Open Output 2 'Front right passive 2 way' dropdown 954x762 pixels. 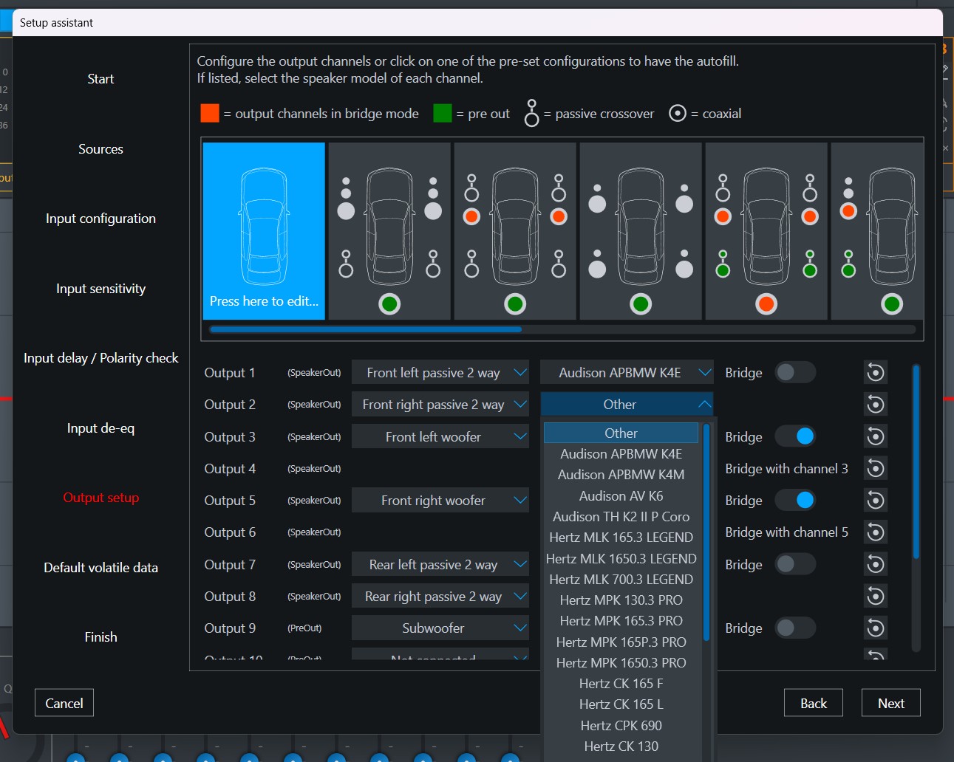[440, 404]
